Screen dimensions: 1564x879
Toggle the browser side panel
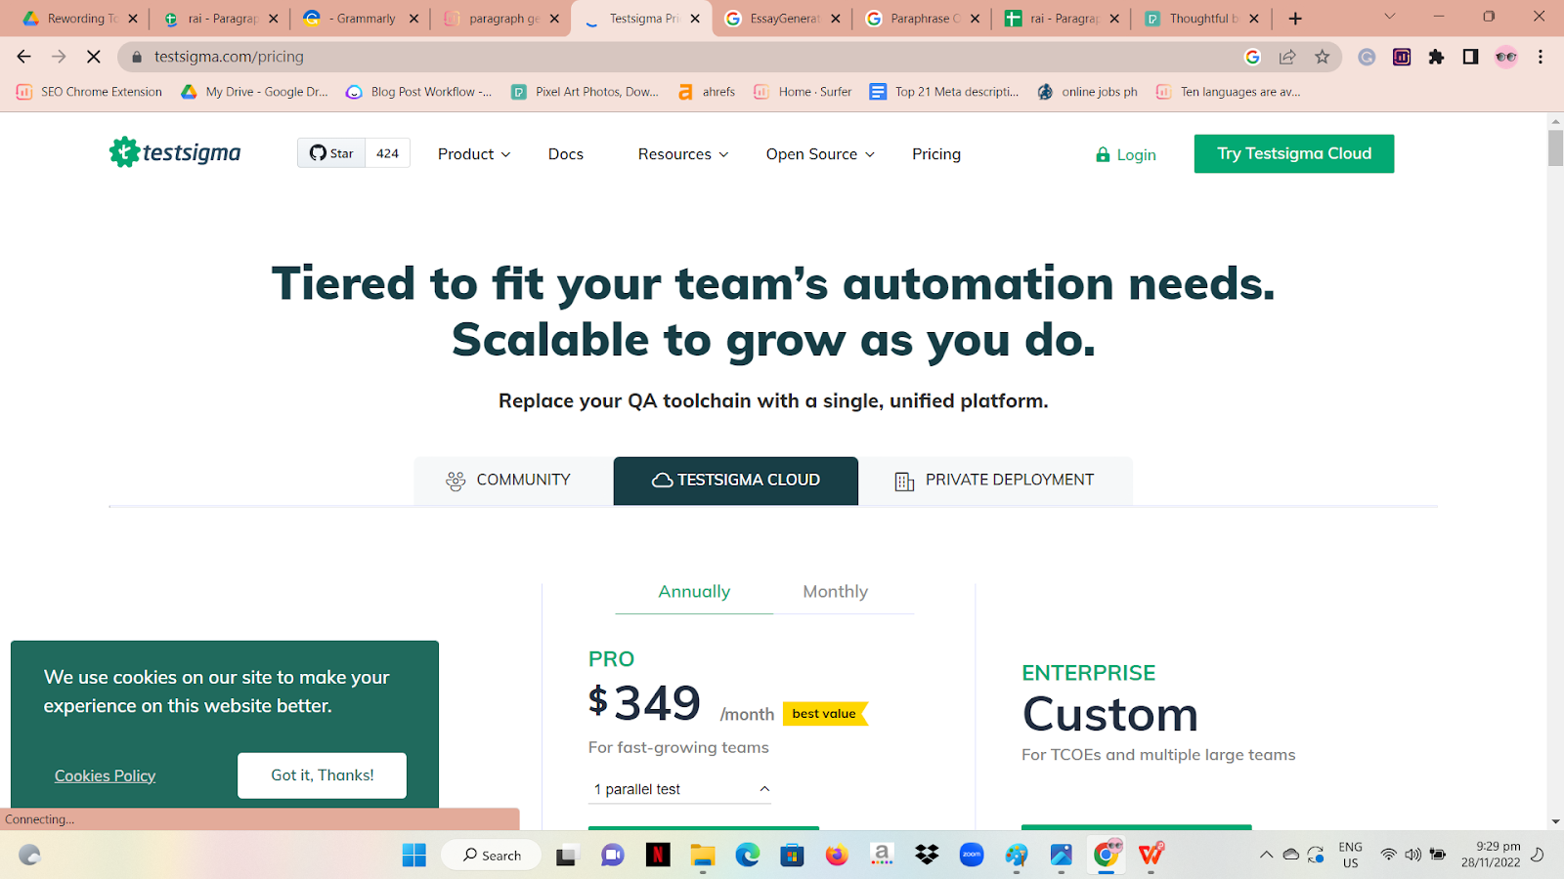1470,57
